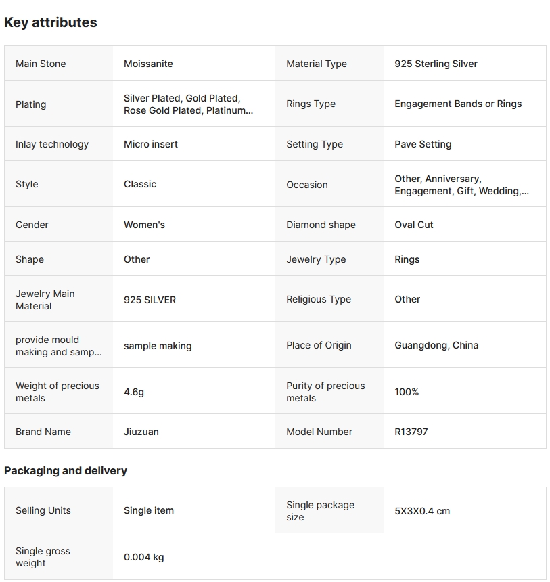Select the Moissanite main stone value
The image size is (550, 582).
(x=148, y=64)
